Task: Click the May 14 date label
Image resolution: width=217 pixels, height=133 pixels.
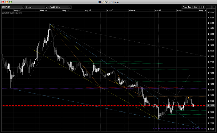Action: [x=132, y=10]
